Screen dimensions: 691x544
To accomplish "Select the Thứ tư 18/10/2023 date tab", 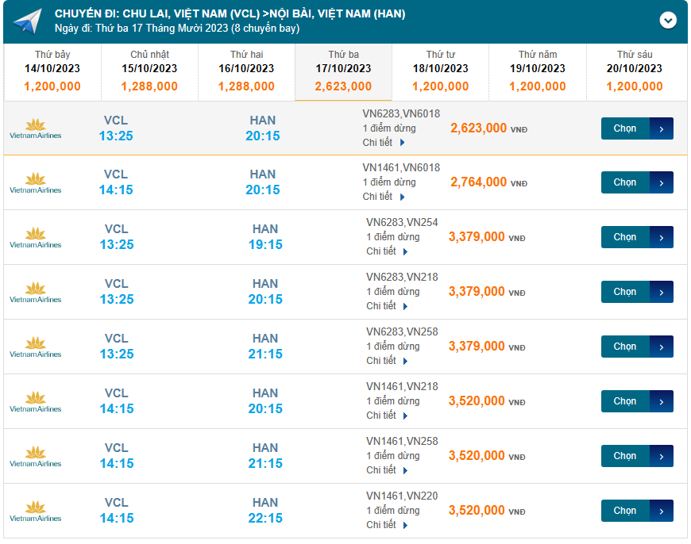I will (x=440, y=71).
